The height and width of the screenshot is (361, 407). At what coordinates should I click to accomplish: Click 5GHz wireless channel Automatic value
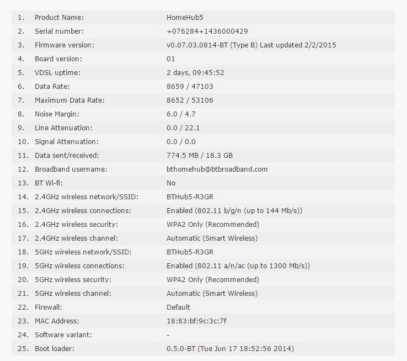pos(212,293)
